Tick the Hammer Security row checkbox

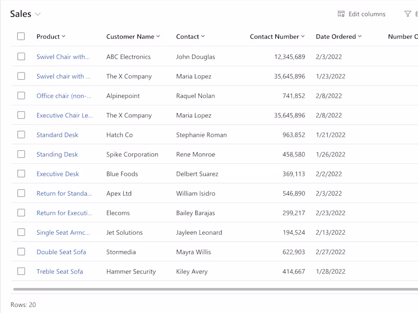[21, 271]
